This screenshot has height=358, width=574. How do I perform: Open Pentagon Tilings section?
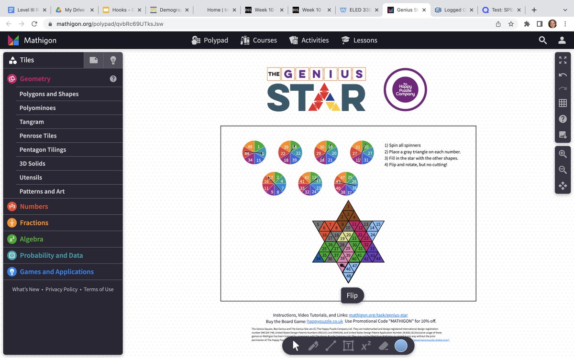click(69, 149)
